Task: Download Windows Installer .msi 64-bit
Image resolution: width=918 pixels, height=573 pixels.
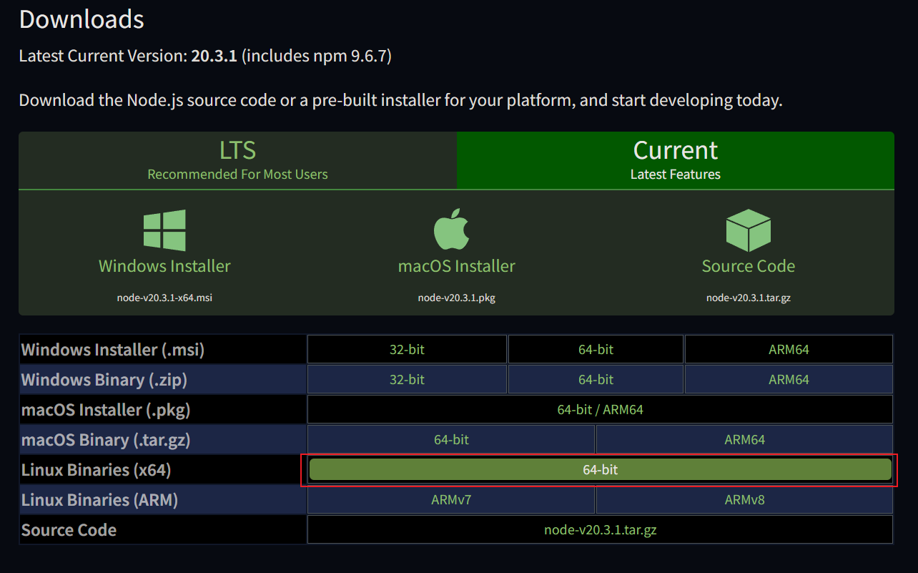Action: tap(596, 350)
